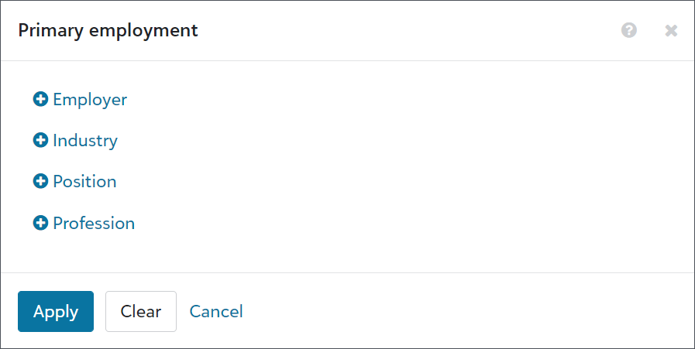Select the Industry label text

tap(85, 141)
